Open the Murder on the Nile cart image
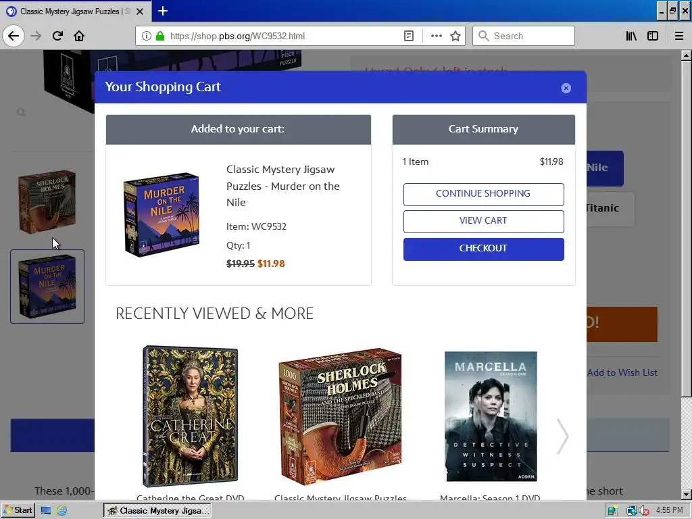The height and width of the screenshot is (519, 692). coord(162,214)
